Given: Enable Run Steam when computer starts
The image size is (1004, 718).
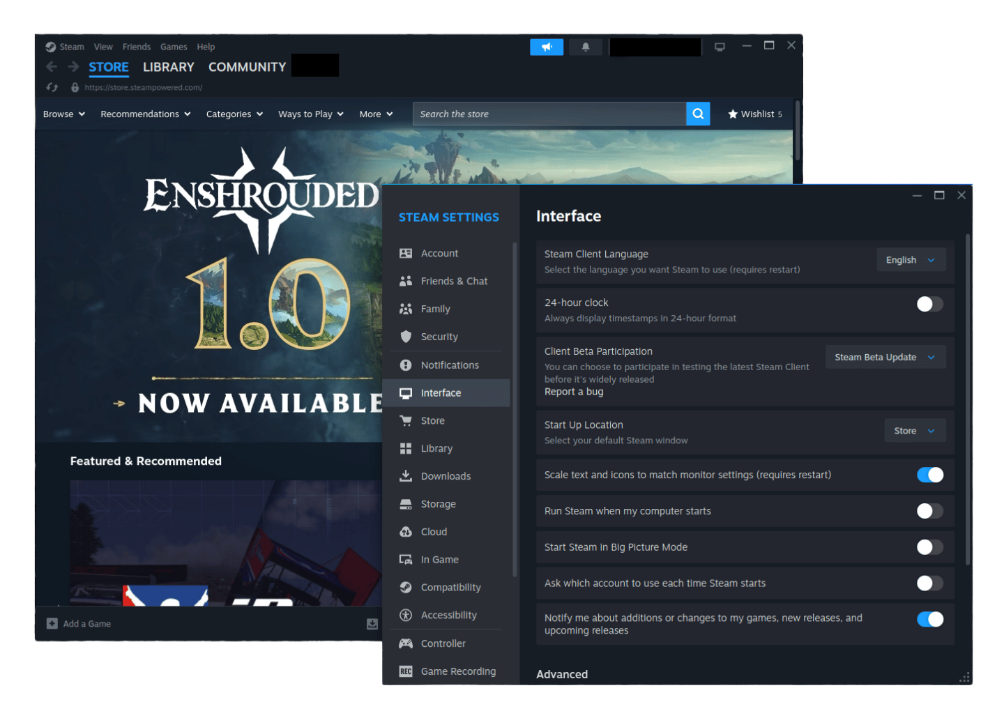Looking at the screenshot, I should click(929, 511).
